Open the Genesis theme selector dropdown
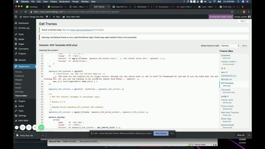This screenshot has width=265, height=149. [230, 46]
